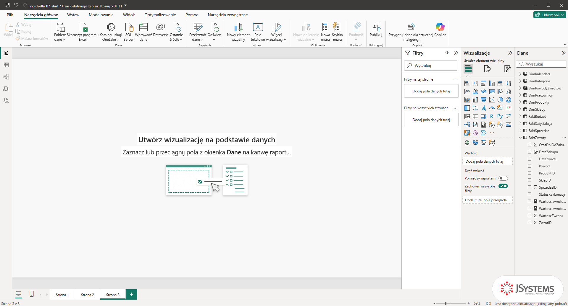The height and width of the screenshot is (307, 568).
Task: Insert an R script visual
Action: [492, 116]
